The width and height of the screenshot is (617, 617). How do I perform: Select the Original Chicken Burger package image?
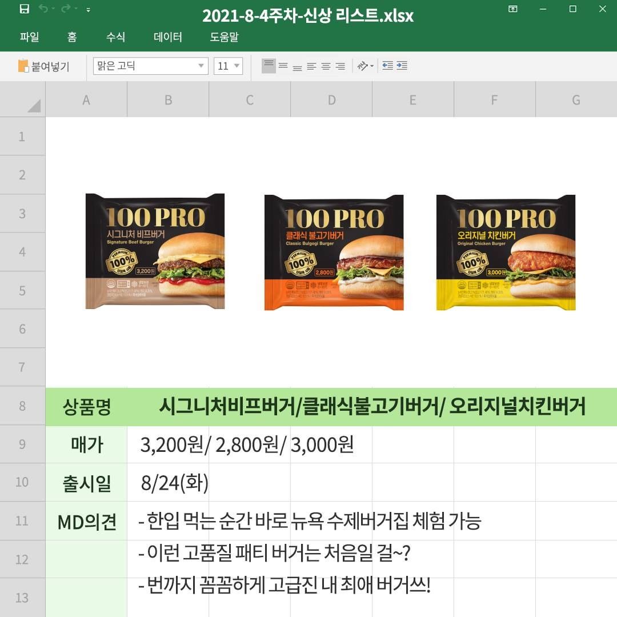click(506, 253)
